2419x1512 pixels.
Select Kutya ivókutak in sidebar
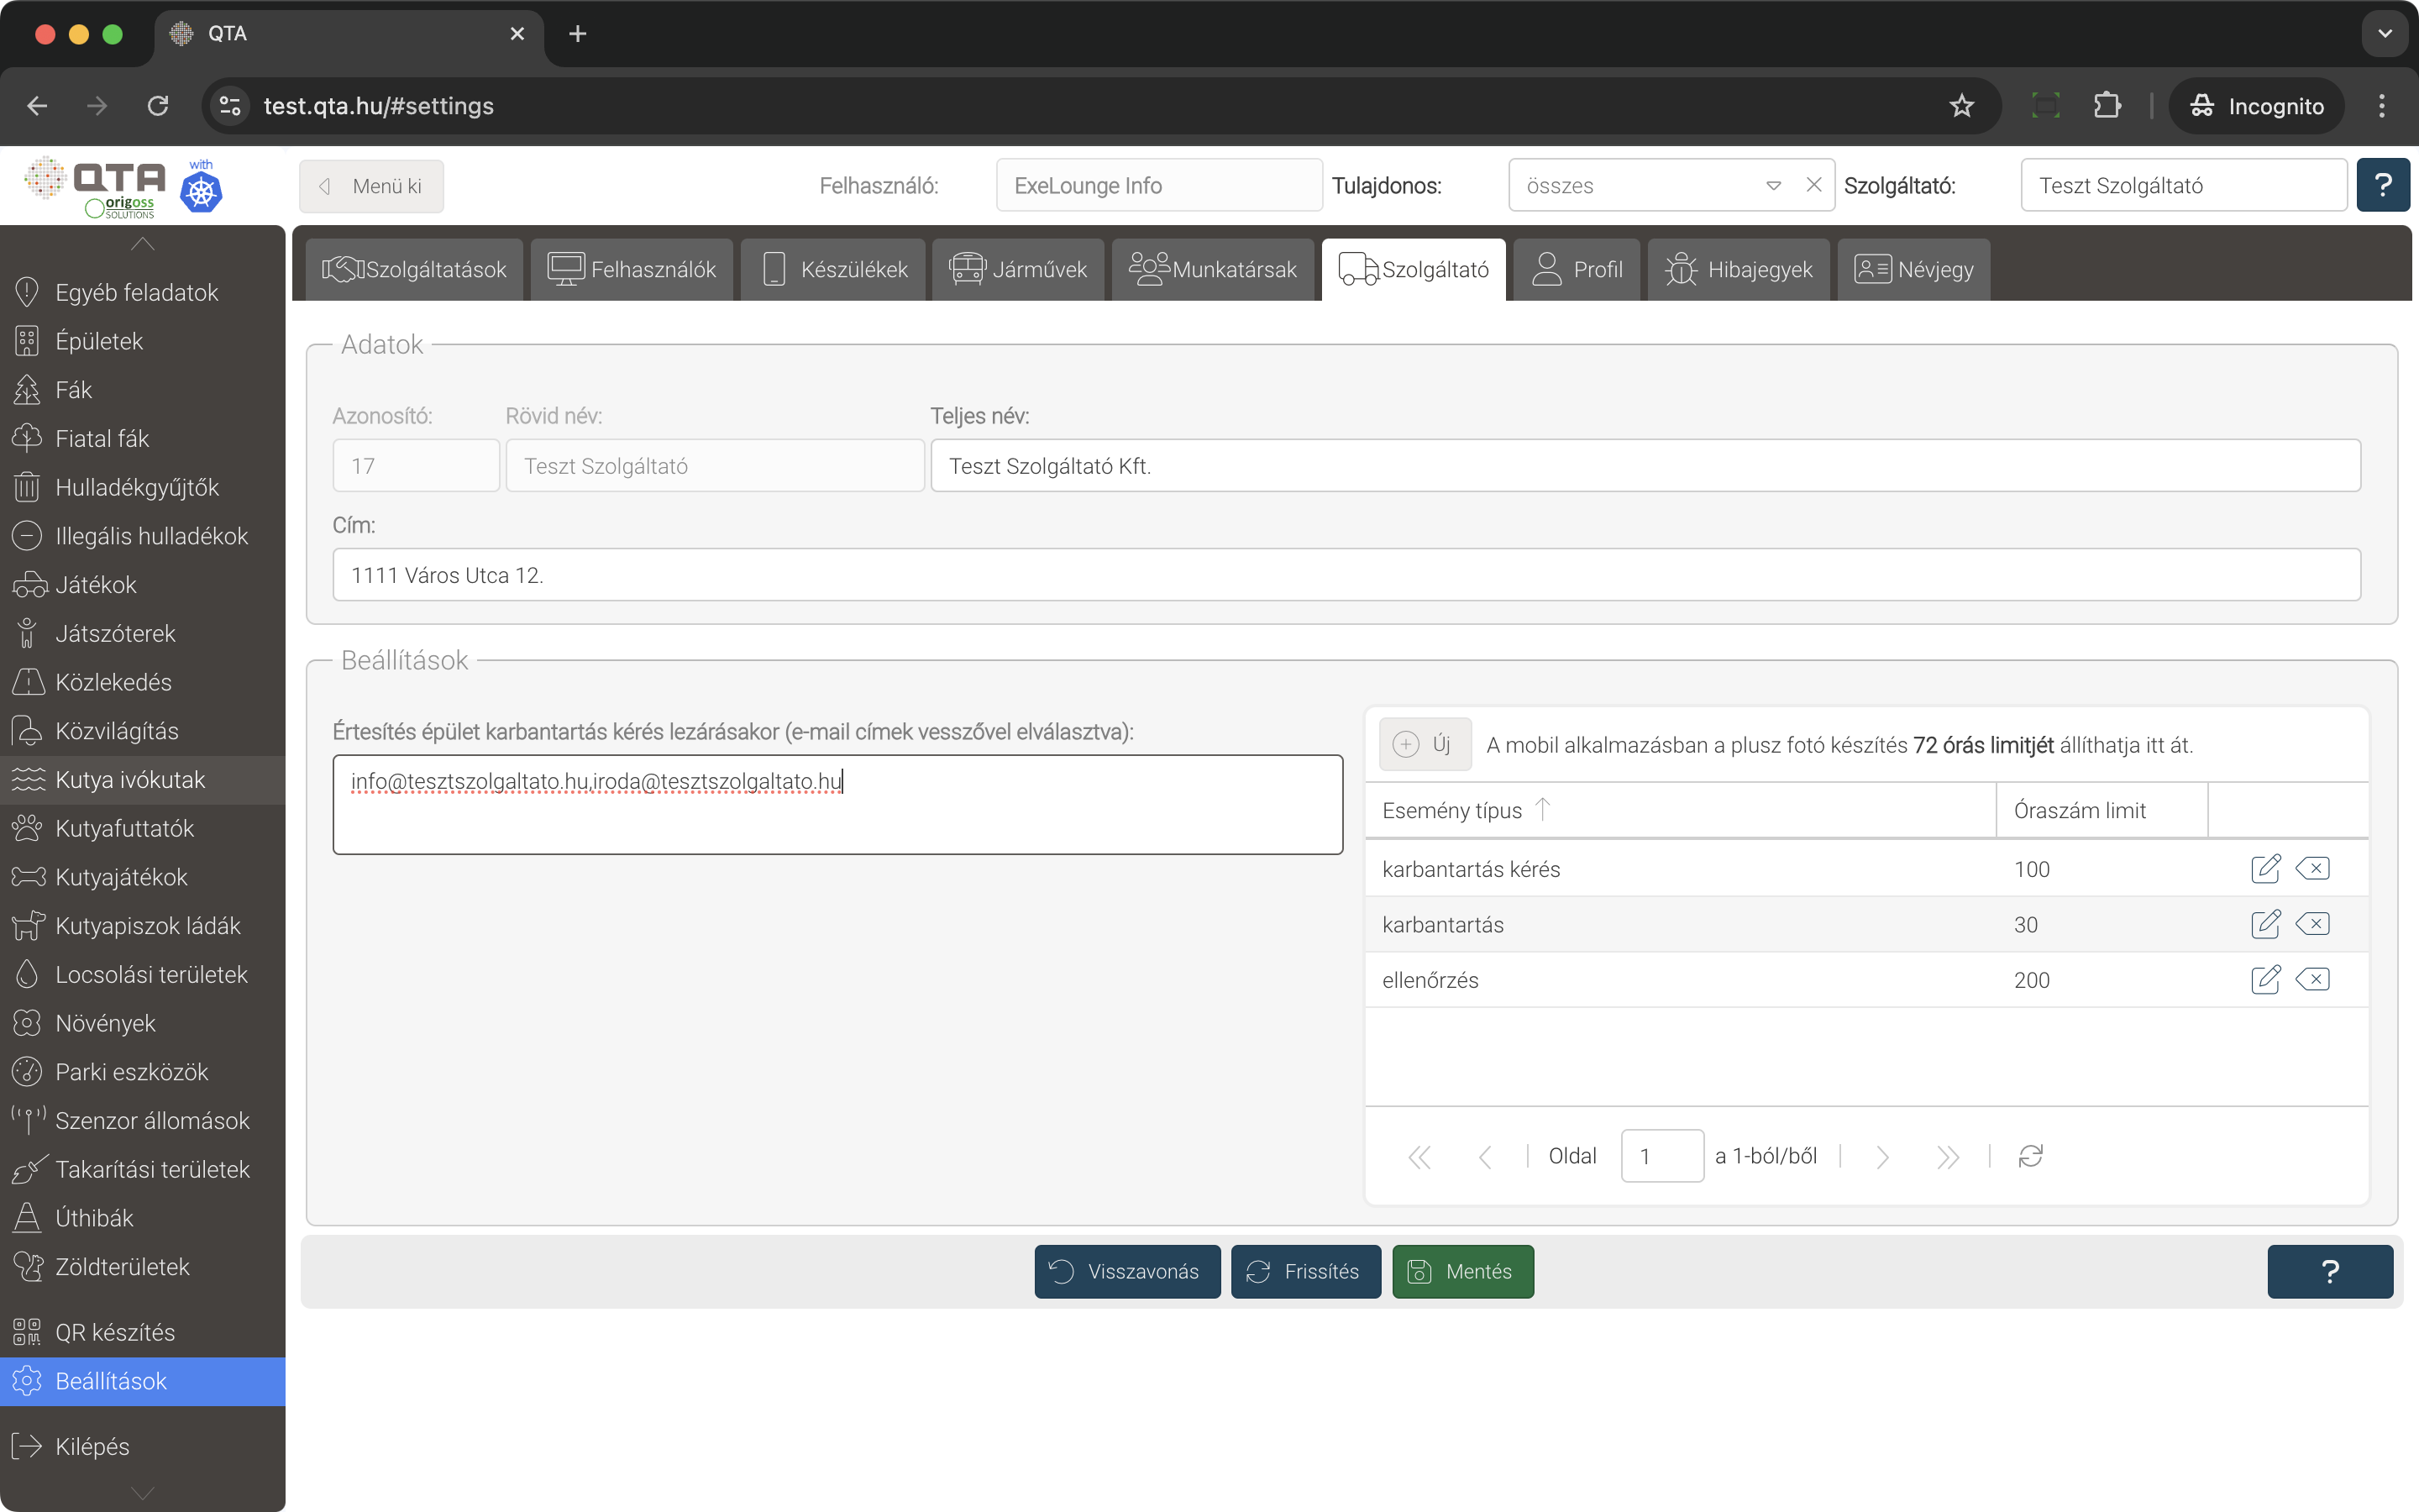(142, 780)
